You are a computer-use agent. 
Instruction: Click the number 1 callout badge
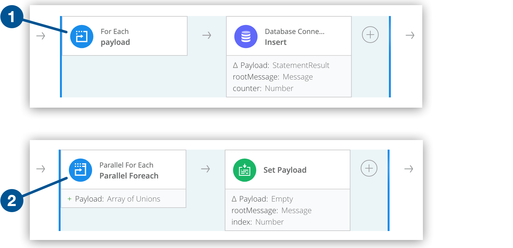coord(12,17)
